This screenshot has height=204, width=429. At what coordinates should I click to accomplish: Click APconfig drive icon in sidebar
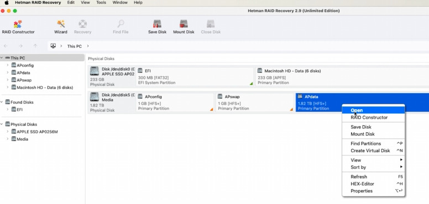click(x=14, y=65)
